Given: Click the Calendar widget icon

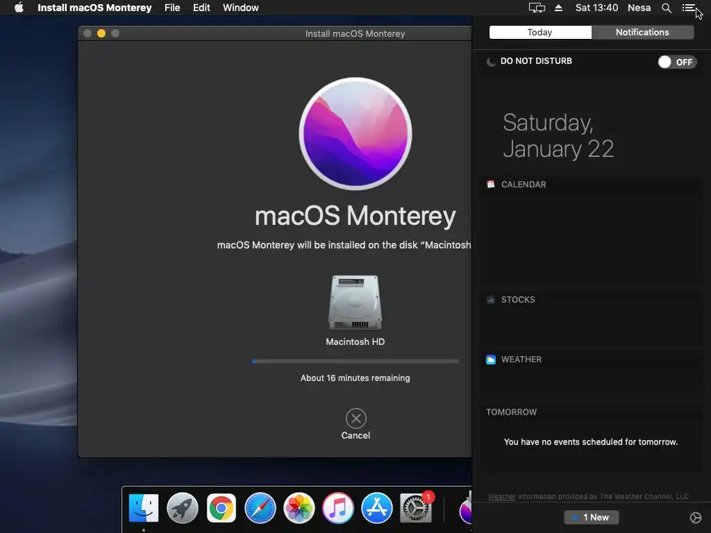Looking at the screenshot, I should pos(491,184).
